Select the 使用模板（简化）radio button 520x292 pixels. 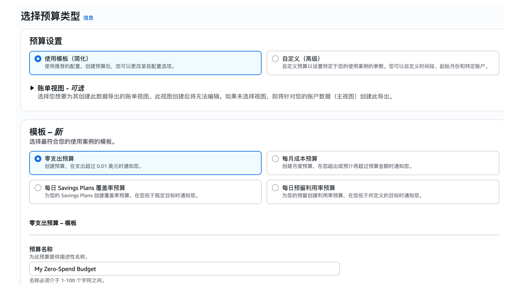(38, 59)
